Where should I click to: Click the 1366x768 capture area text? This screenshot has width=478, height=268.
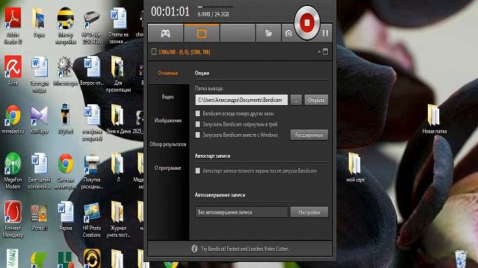point(184,52)
